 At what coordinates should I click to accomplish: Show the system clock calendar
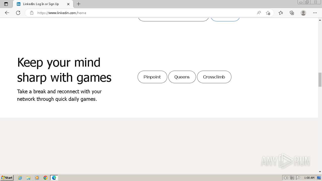pyautogui.click(x=309, y=178)
